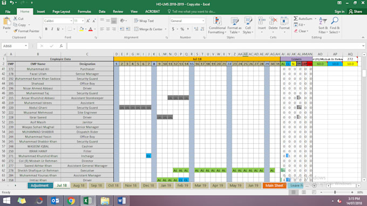
Task: Toggle Wrap Text option
Action: pos(144,21)
